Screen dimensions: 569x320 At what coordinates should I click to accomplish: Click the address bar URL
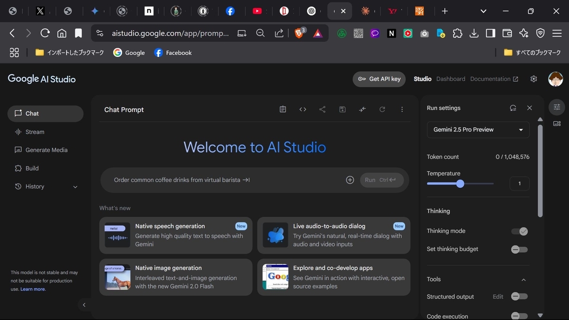(170, 33)
